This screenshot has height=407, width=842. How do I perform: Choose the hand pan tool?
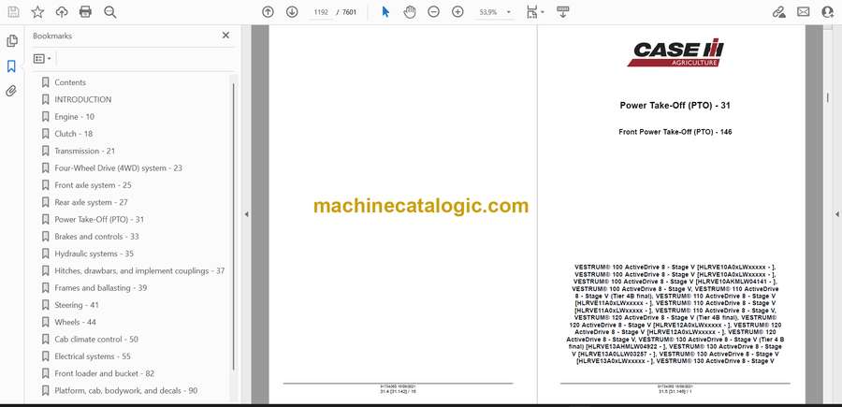(410, 12)
